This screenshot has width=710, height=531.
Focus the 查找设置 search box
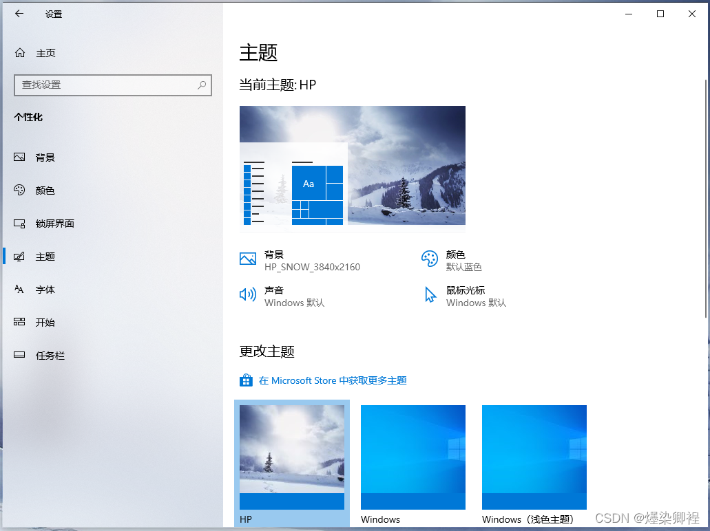113,85
